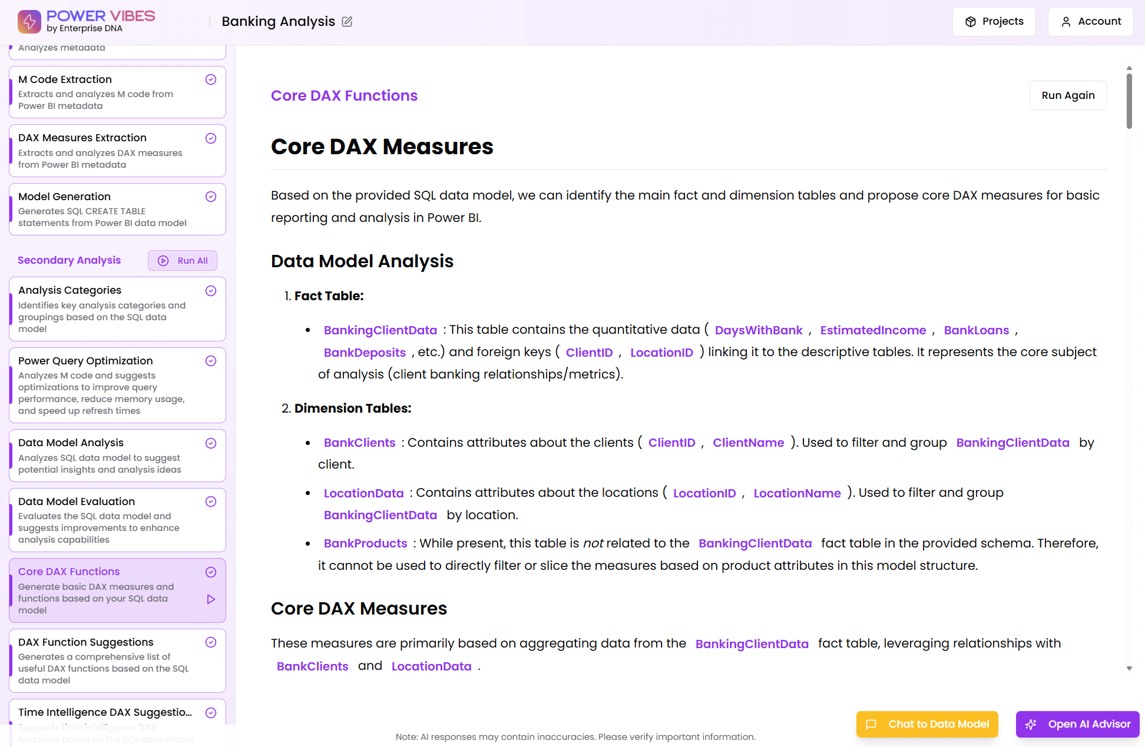Screen dimensions: 1145x747
Task: Click Open AI Advisor button
Action: (1077, 724)
